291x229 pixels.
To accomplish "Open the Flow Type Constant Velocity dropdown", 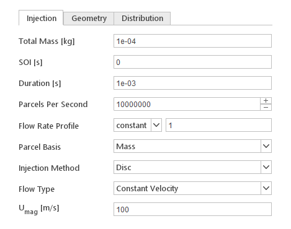I will pyautogui.click(x=192, y=188).
